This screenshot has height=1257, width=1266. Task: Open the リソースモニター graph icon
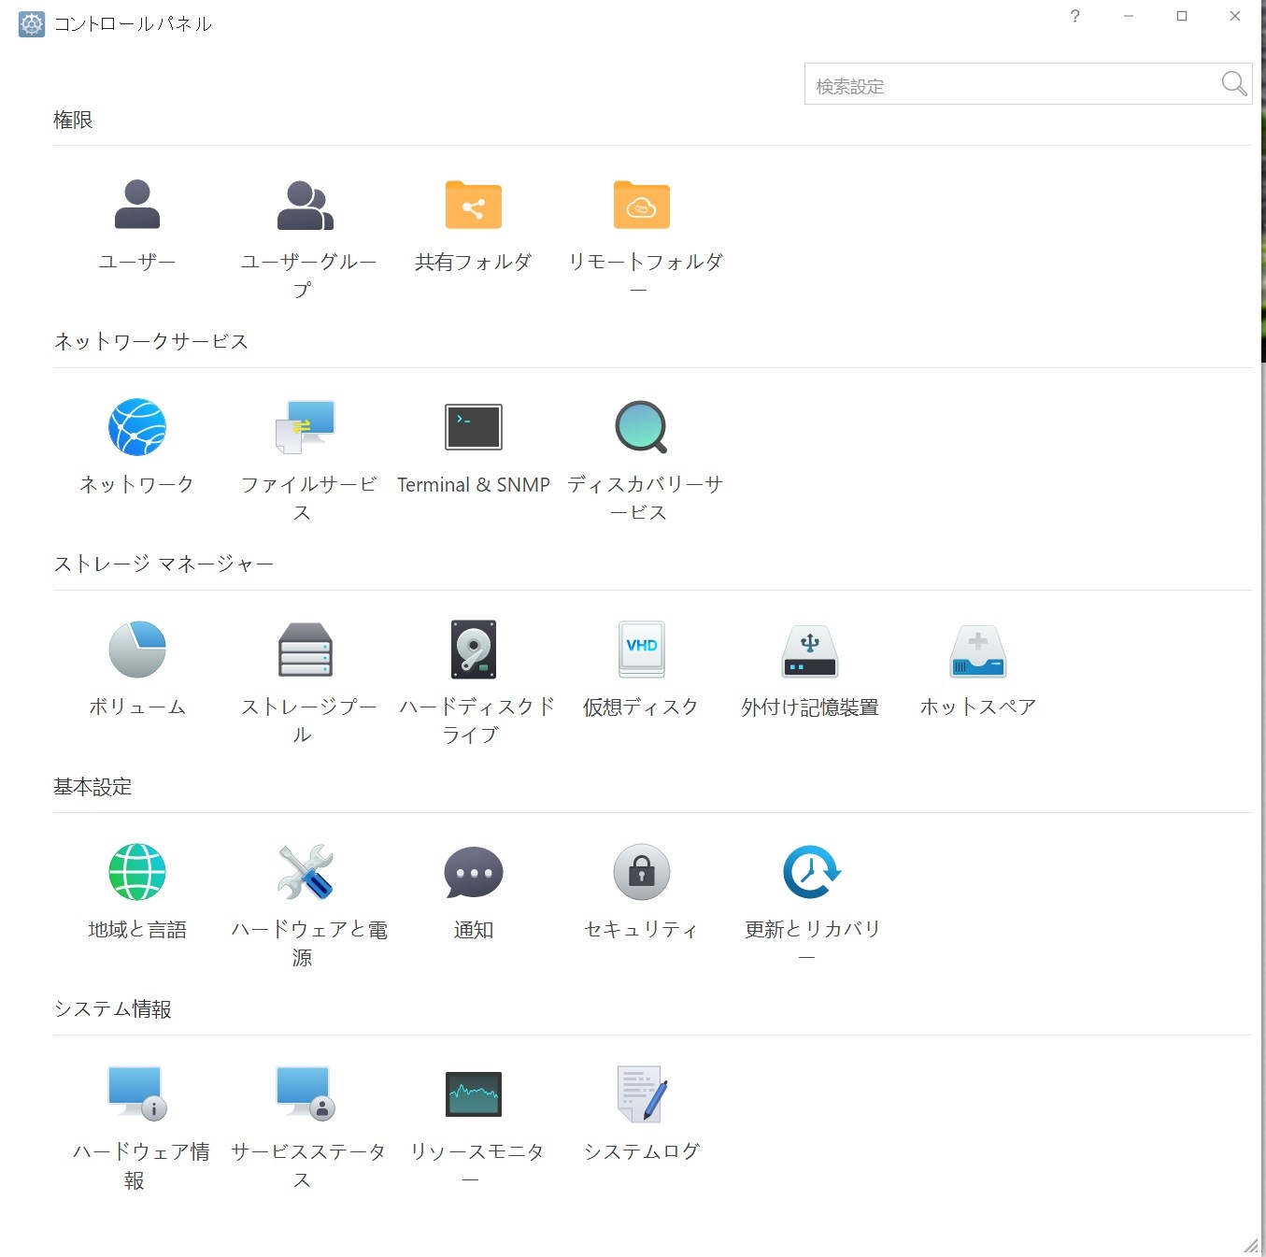(474, 1094)
